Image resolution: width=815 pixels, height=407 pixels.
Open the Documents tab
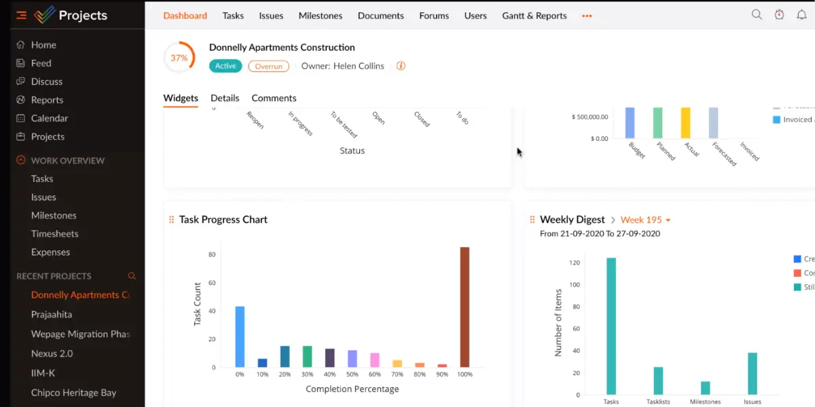381,16
